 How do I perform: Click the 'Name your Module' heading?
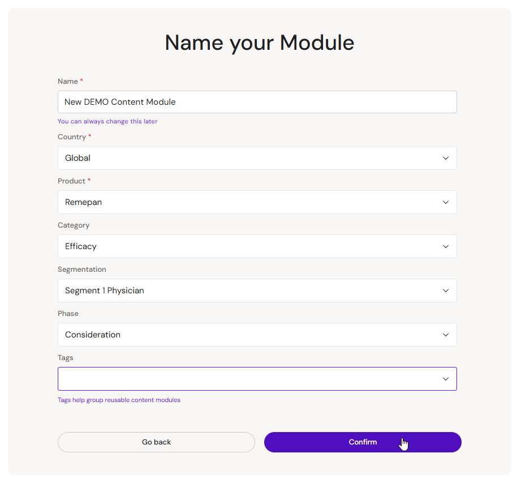pyautogui.click(x=260, y=43)
